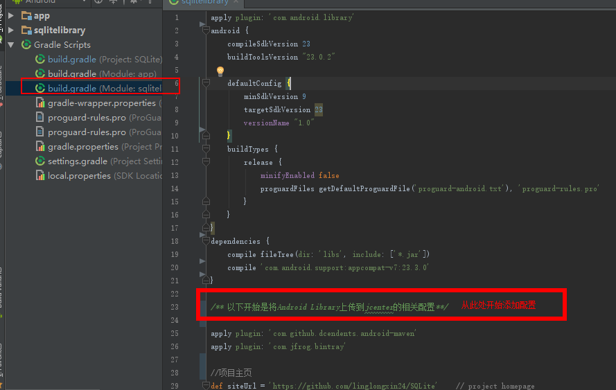Click compileSdkVersion on line 3
This screenshot has width=616, height=390.
click(263, 44)
